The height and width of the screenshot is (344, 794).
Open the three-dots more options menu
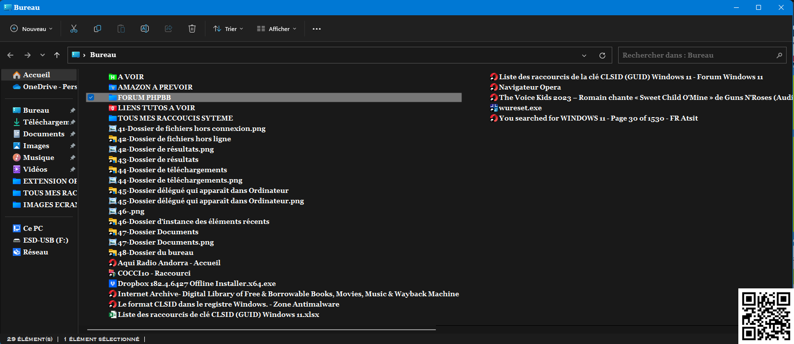point(317,29)
